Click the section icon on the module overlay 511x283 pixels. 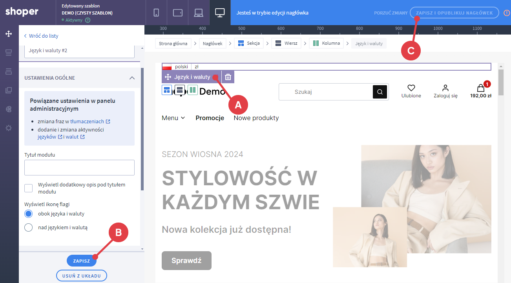166,90
